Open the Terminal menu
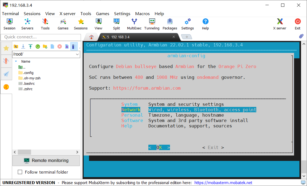Viewport: 307px width, 186px height. pyautogui.click(x=10, y=13)
